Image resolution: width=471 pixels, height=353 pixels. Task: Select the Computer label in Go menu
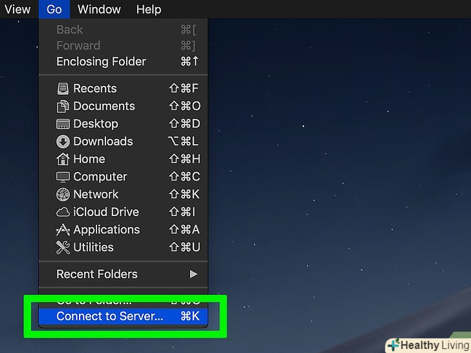[100, 177]
